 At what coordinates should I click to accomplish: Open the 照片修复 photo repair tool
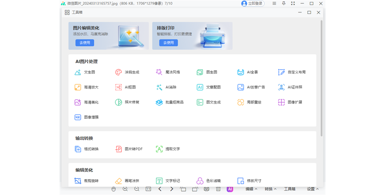click(x=127, y=102)
